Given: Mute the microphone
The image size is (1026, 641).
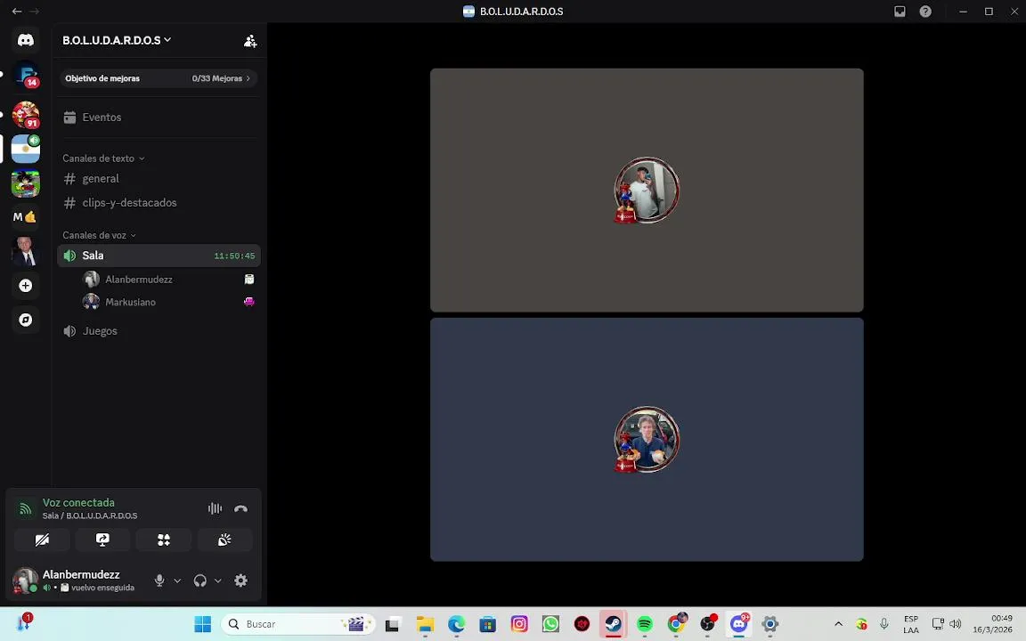Looking at the screenshot, I should (x=159, y=580).
